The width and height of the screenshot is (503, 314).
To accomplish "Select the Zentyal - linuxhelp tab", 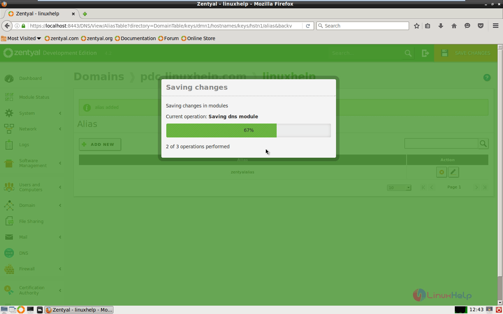I will [41, 14].
